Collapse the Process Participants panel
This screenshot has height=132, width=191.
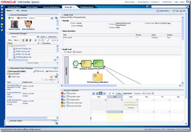click(x=9, y=15)
